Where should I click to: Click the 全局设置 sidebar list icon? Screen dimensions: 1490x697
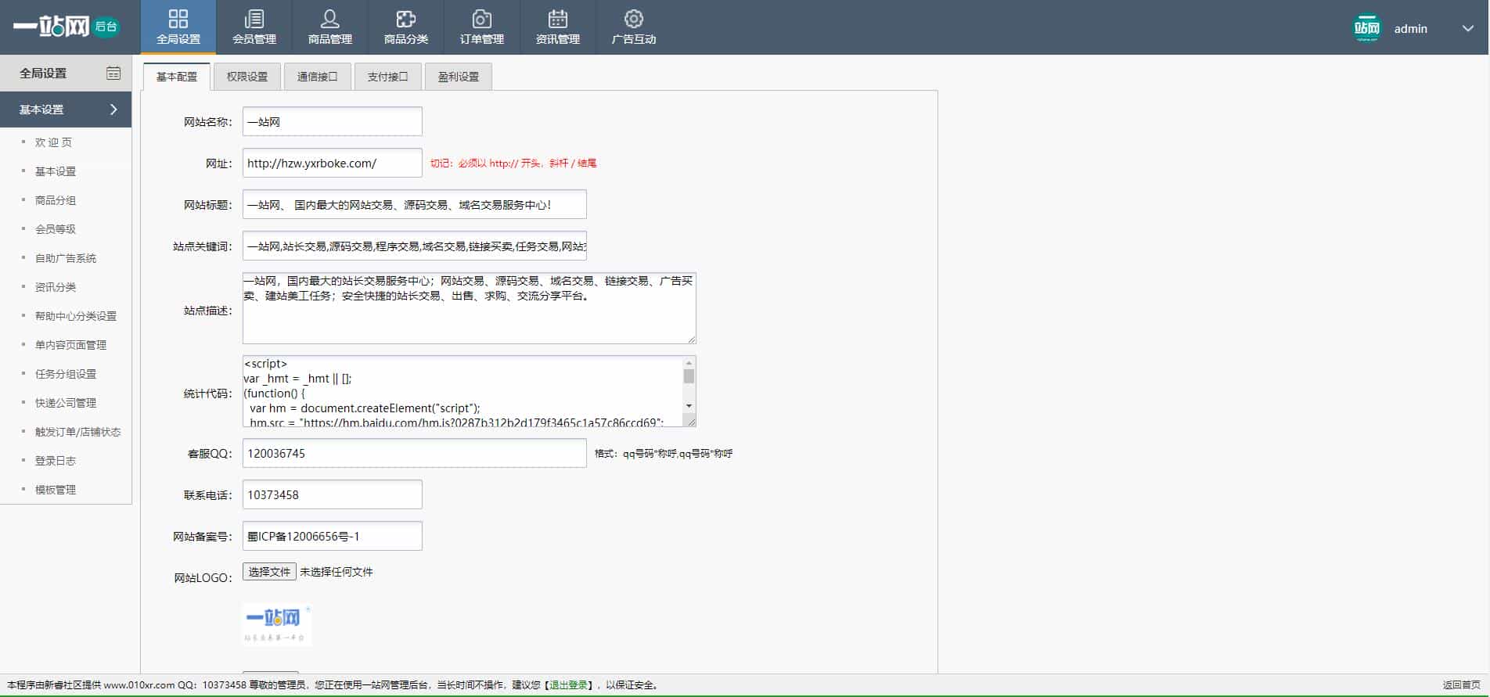point(113,73)
